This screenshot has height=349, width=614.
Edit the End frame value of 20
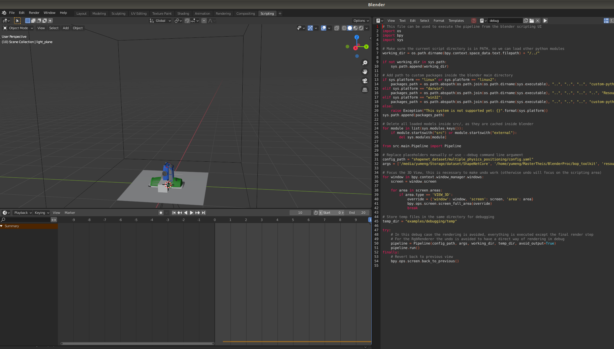click(357, 212)
